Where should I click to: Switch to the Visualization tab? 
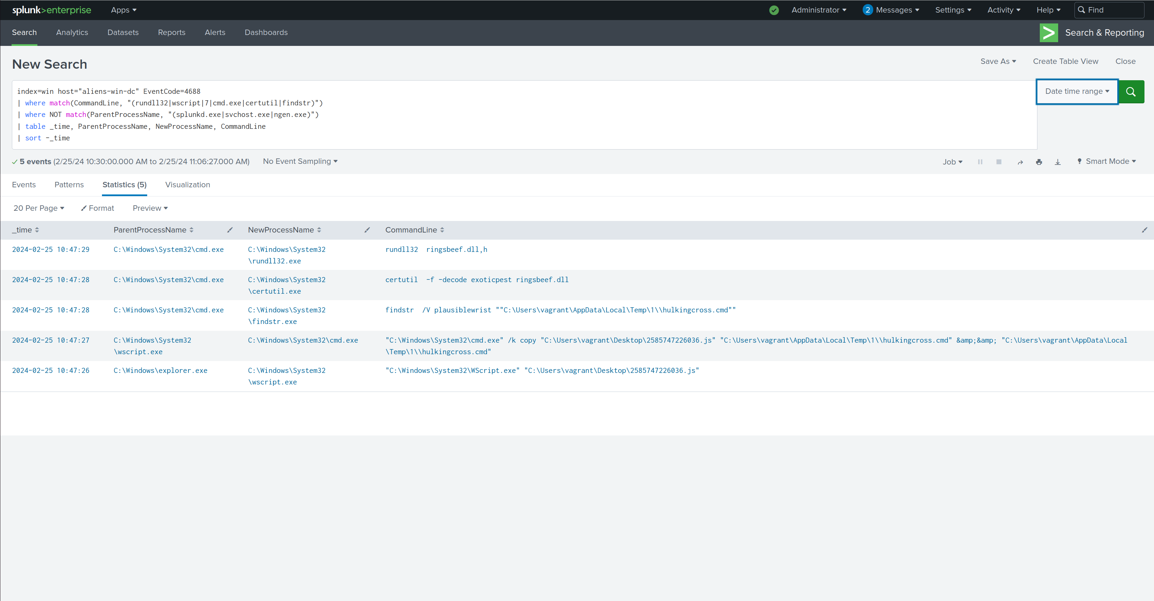click(x=188, y=184)
